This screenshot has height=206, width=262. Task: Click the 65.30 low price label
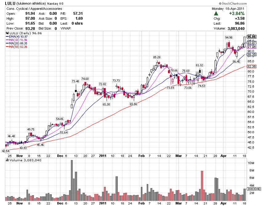(x=106, y=104)
